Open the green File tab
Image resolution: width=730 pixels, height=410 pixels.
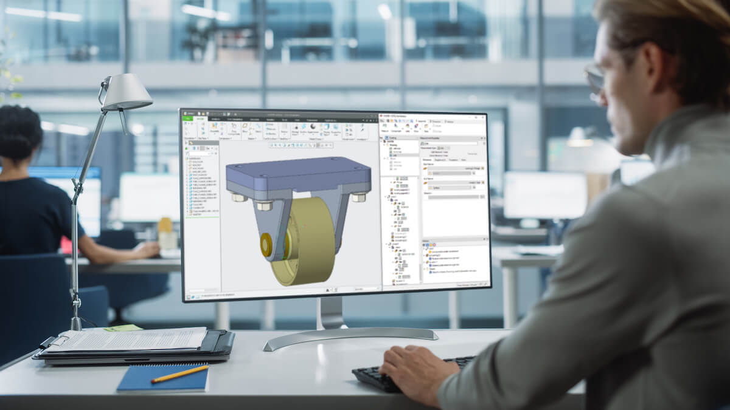(188, 119)
